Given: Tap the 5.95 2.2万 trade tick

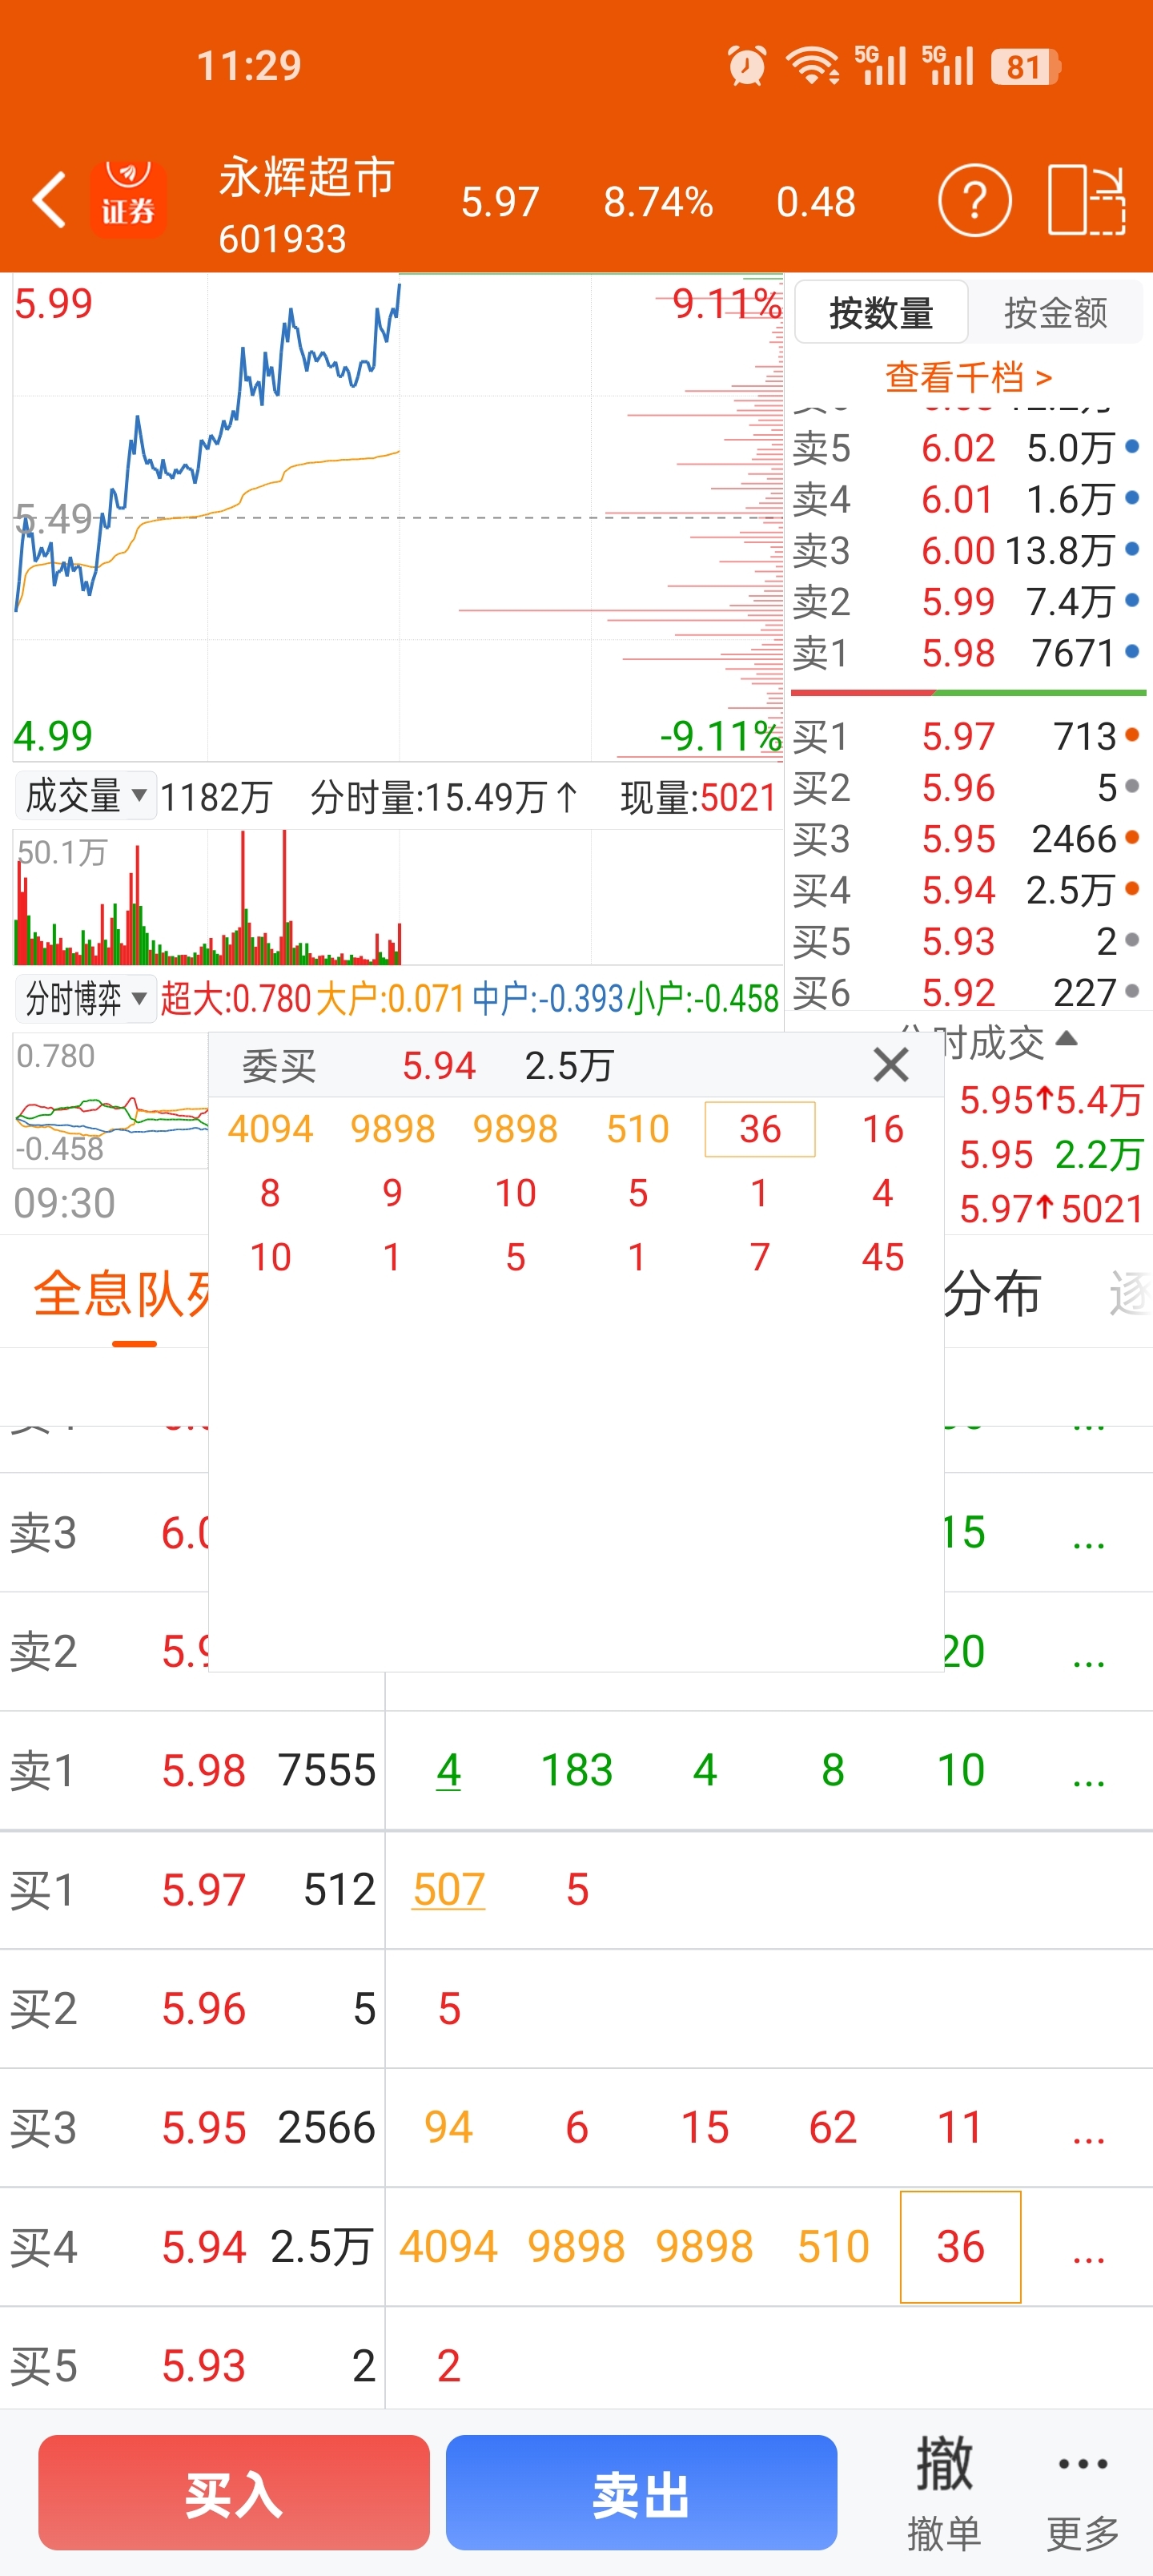Looking at the screenshot, I should pyautogui.click(x=1050, y=1154).
